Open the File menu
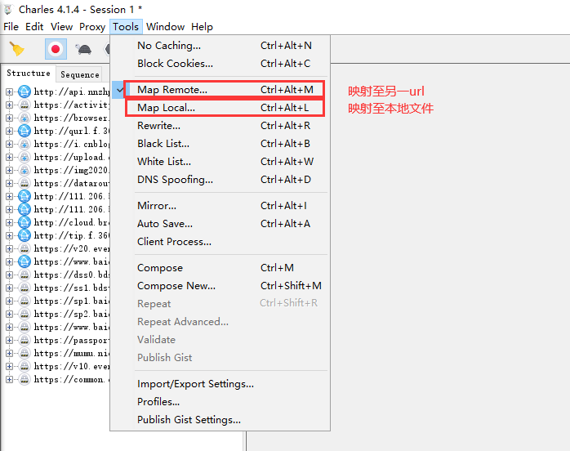Image resolution: width=570 pixels, height=451 pixels. pyautogui.click(x=11, y=27)
